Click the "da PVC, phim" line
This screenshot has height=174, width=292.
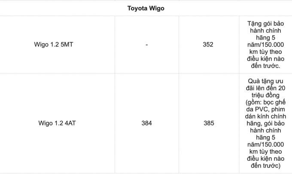point(264,109)
